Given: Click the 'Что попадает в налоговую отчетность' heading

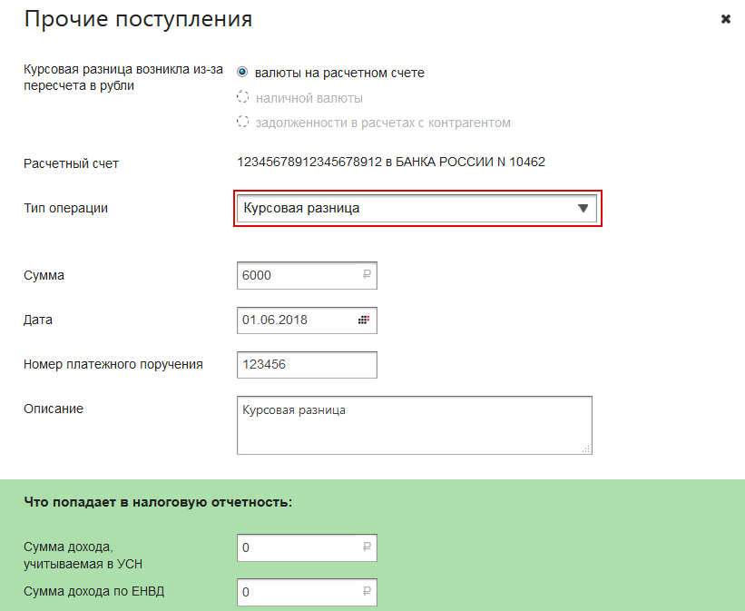Looking at the screenshot, I should pyautogui.click(x=158, y=501).
